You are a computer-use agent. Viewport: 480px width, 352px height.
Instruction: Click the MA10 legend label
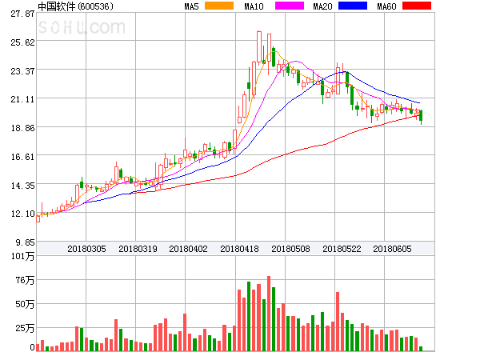point(254,6)
